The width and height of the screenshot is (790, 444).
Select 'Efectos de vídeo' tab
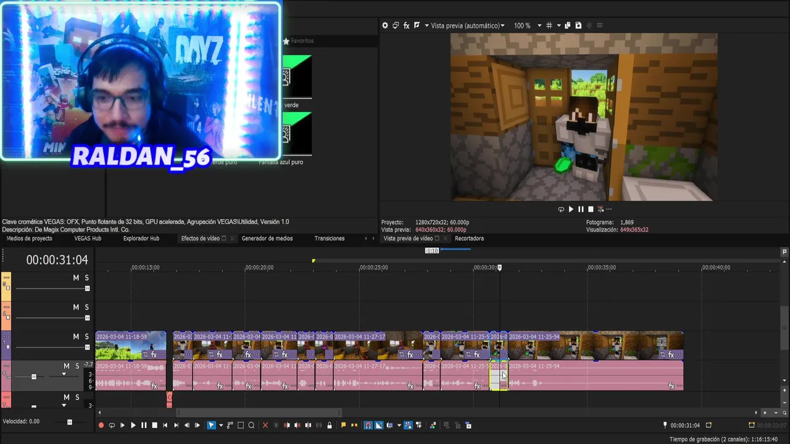200,238
